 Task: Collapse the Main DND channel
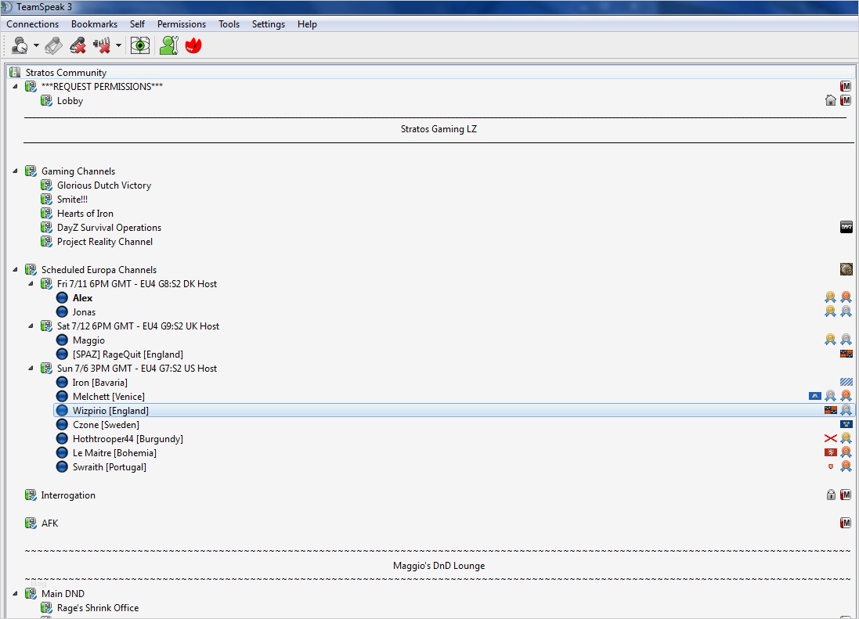(x=16, y=594)
